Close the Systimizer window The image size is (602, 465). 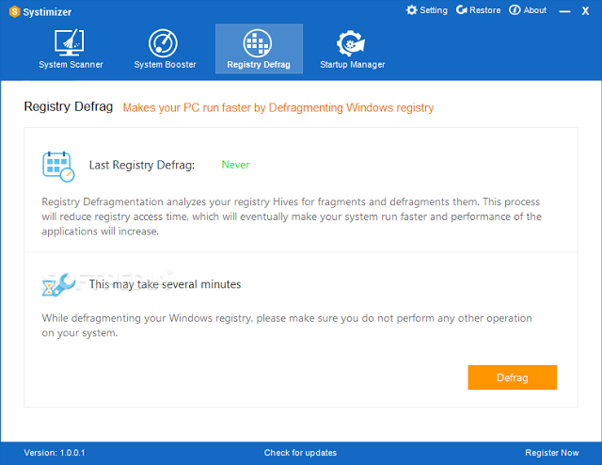coord(585,11)
